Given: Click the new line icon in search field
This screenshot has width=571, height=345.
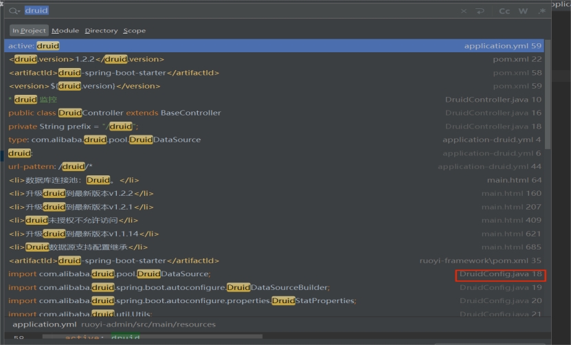Looking at the screenshot, I should [x=480, y=11].
